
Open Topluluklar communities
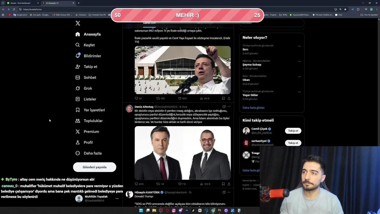pos(89,121)
